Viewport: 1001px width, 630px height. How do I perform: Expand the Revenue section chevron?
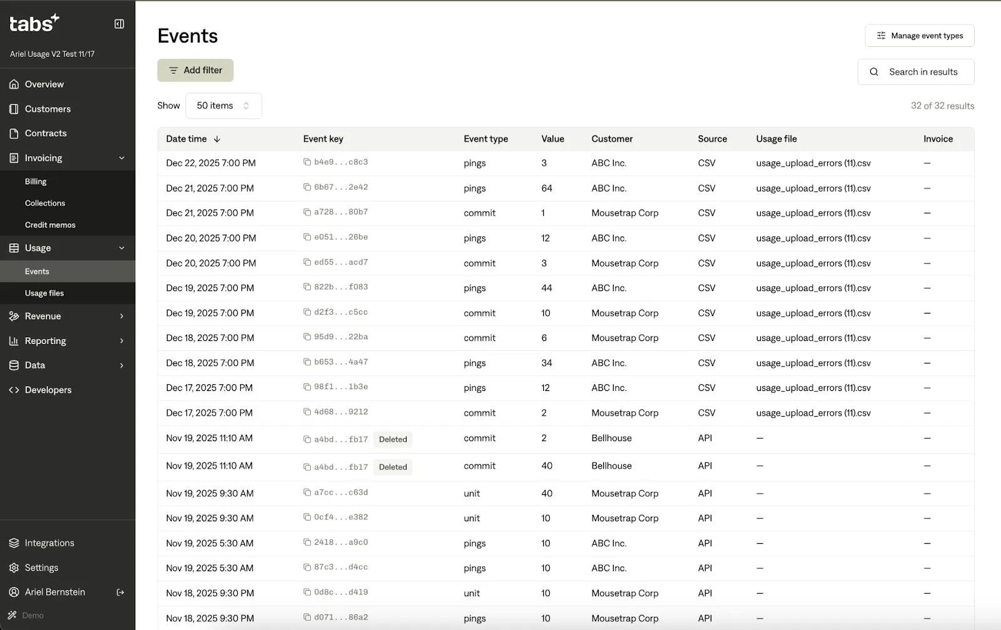pos(122,317)
